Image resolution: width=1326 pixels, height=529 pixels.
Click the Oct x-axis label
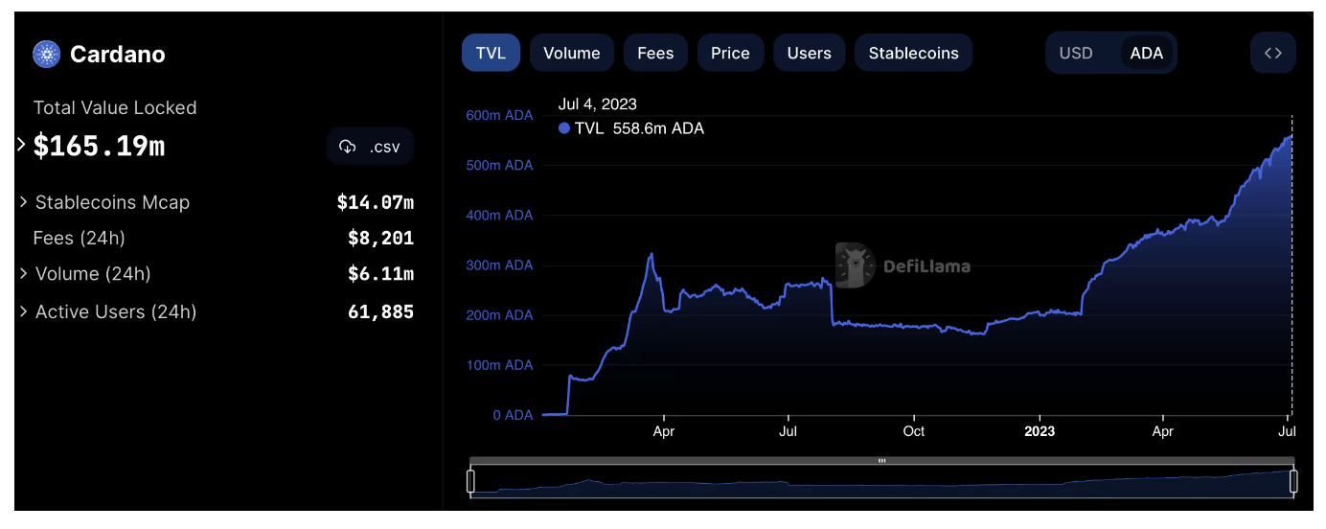pos(914,431)
